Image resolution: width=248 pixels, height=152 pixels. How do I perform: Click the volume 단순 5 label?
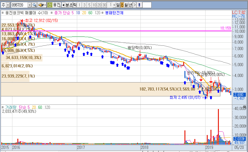point(24,107)
